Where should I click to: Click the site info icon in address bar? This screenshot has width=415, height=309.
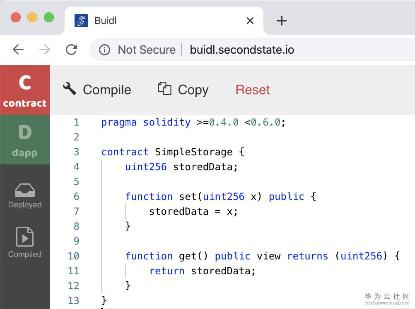tap(104, 50)
